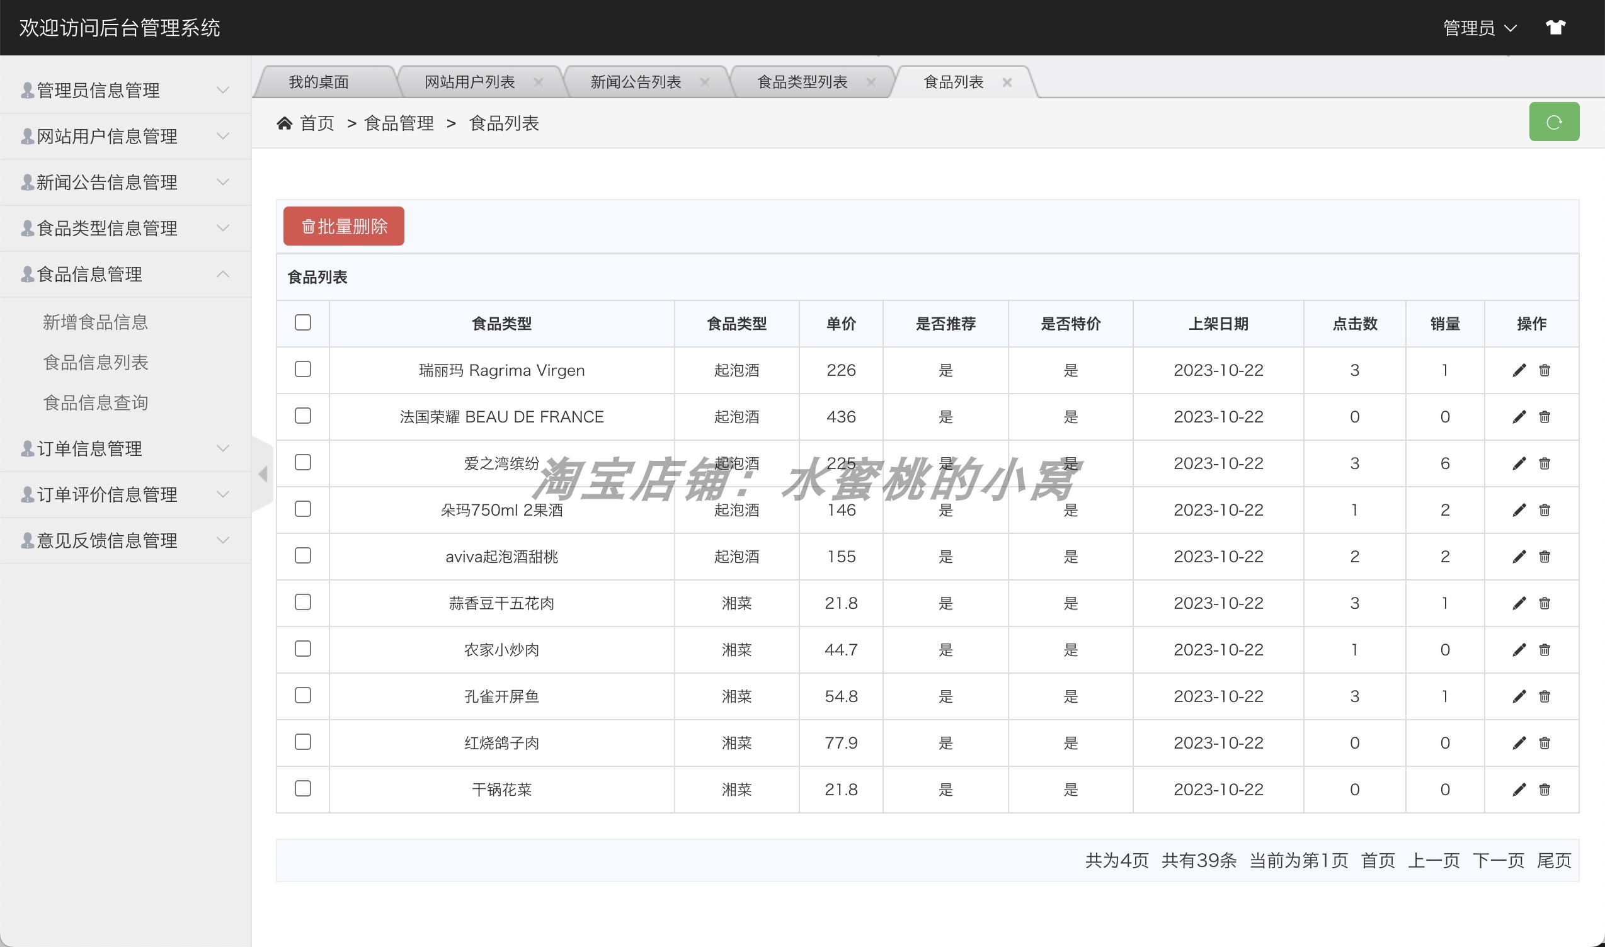Check the aviva起泡酒甜桃 row checkbox

click(302, 556)
